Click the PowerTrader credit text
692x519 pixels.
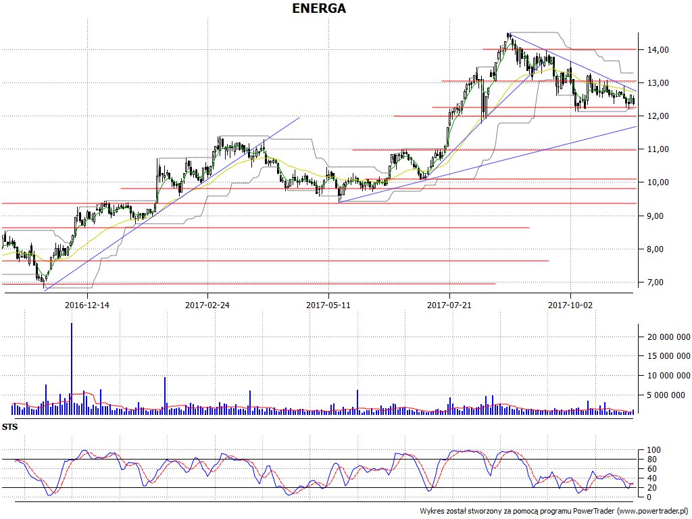click(554, 511)
